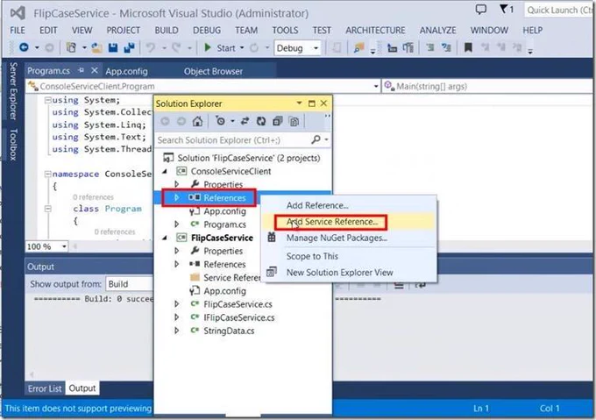Select Solution 'FlipCaseService' root node
The width and height of the screenshot is (596, 420).
click(249, 158)
